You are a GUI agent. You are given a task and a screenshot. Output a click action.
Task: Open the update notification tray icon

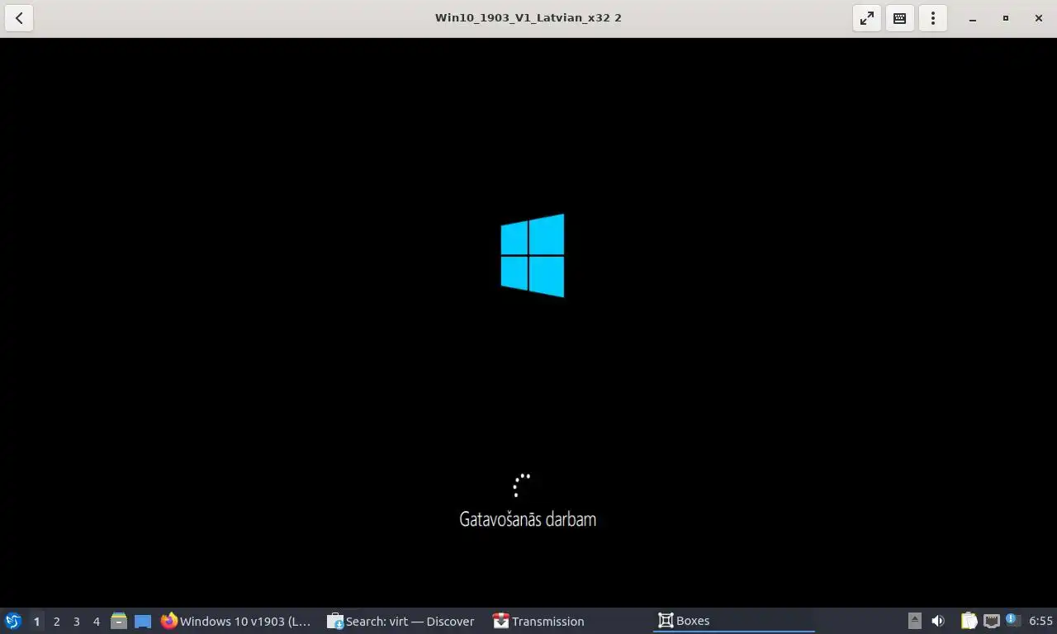1012,620
